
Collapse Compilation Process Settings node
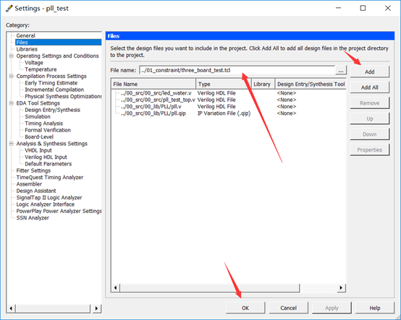[11, 76]
